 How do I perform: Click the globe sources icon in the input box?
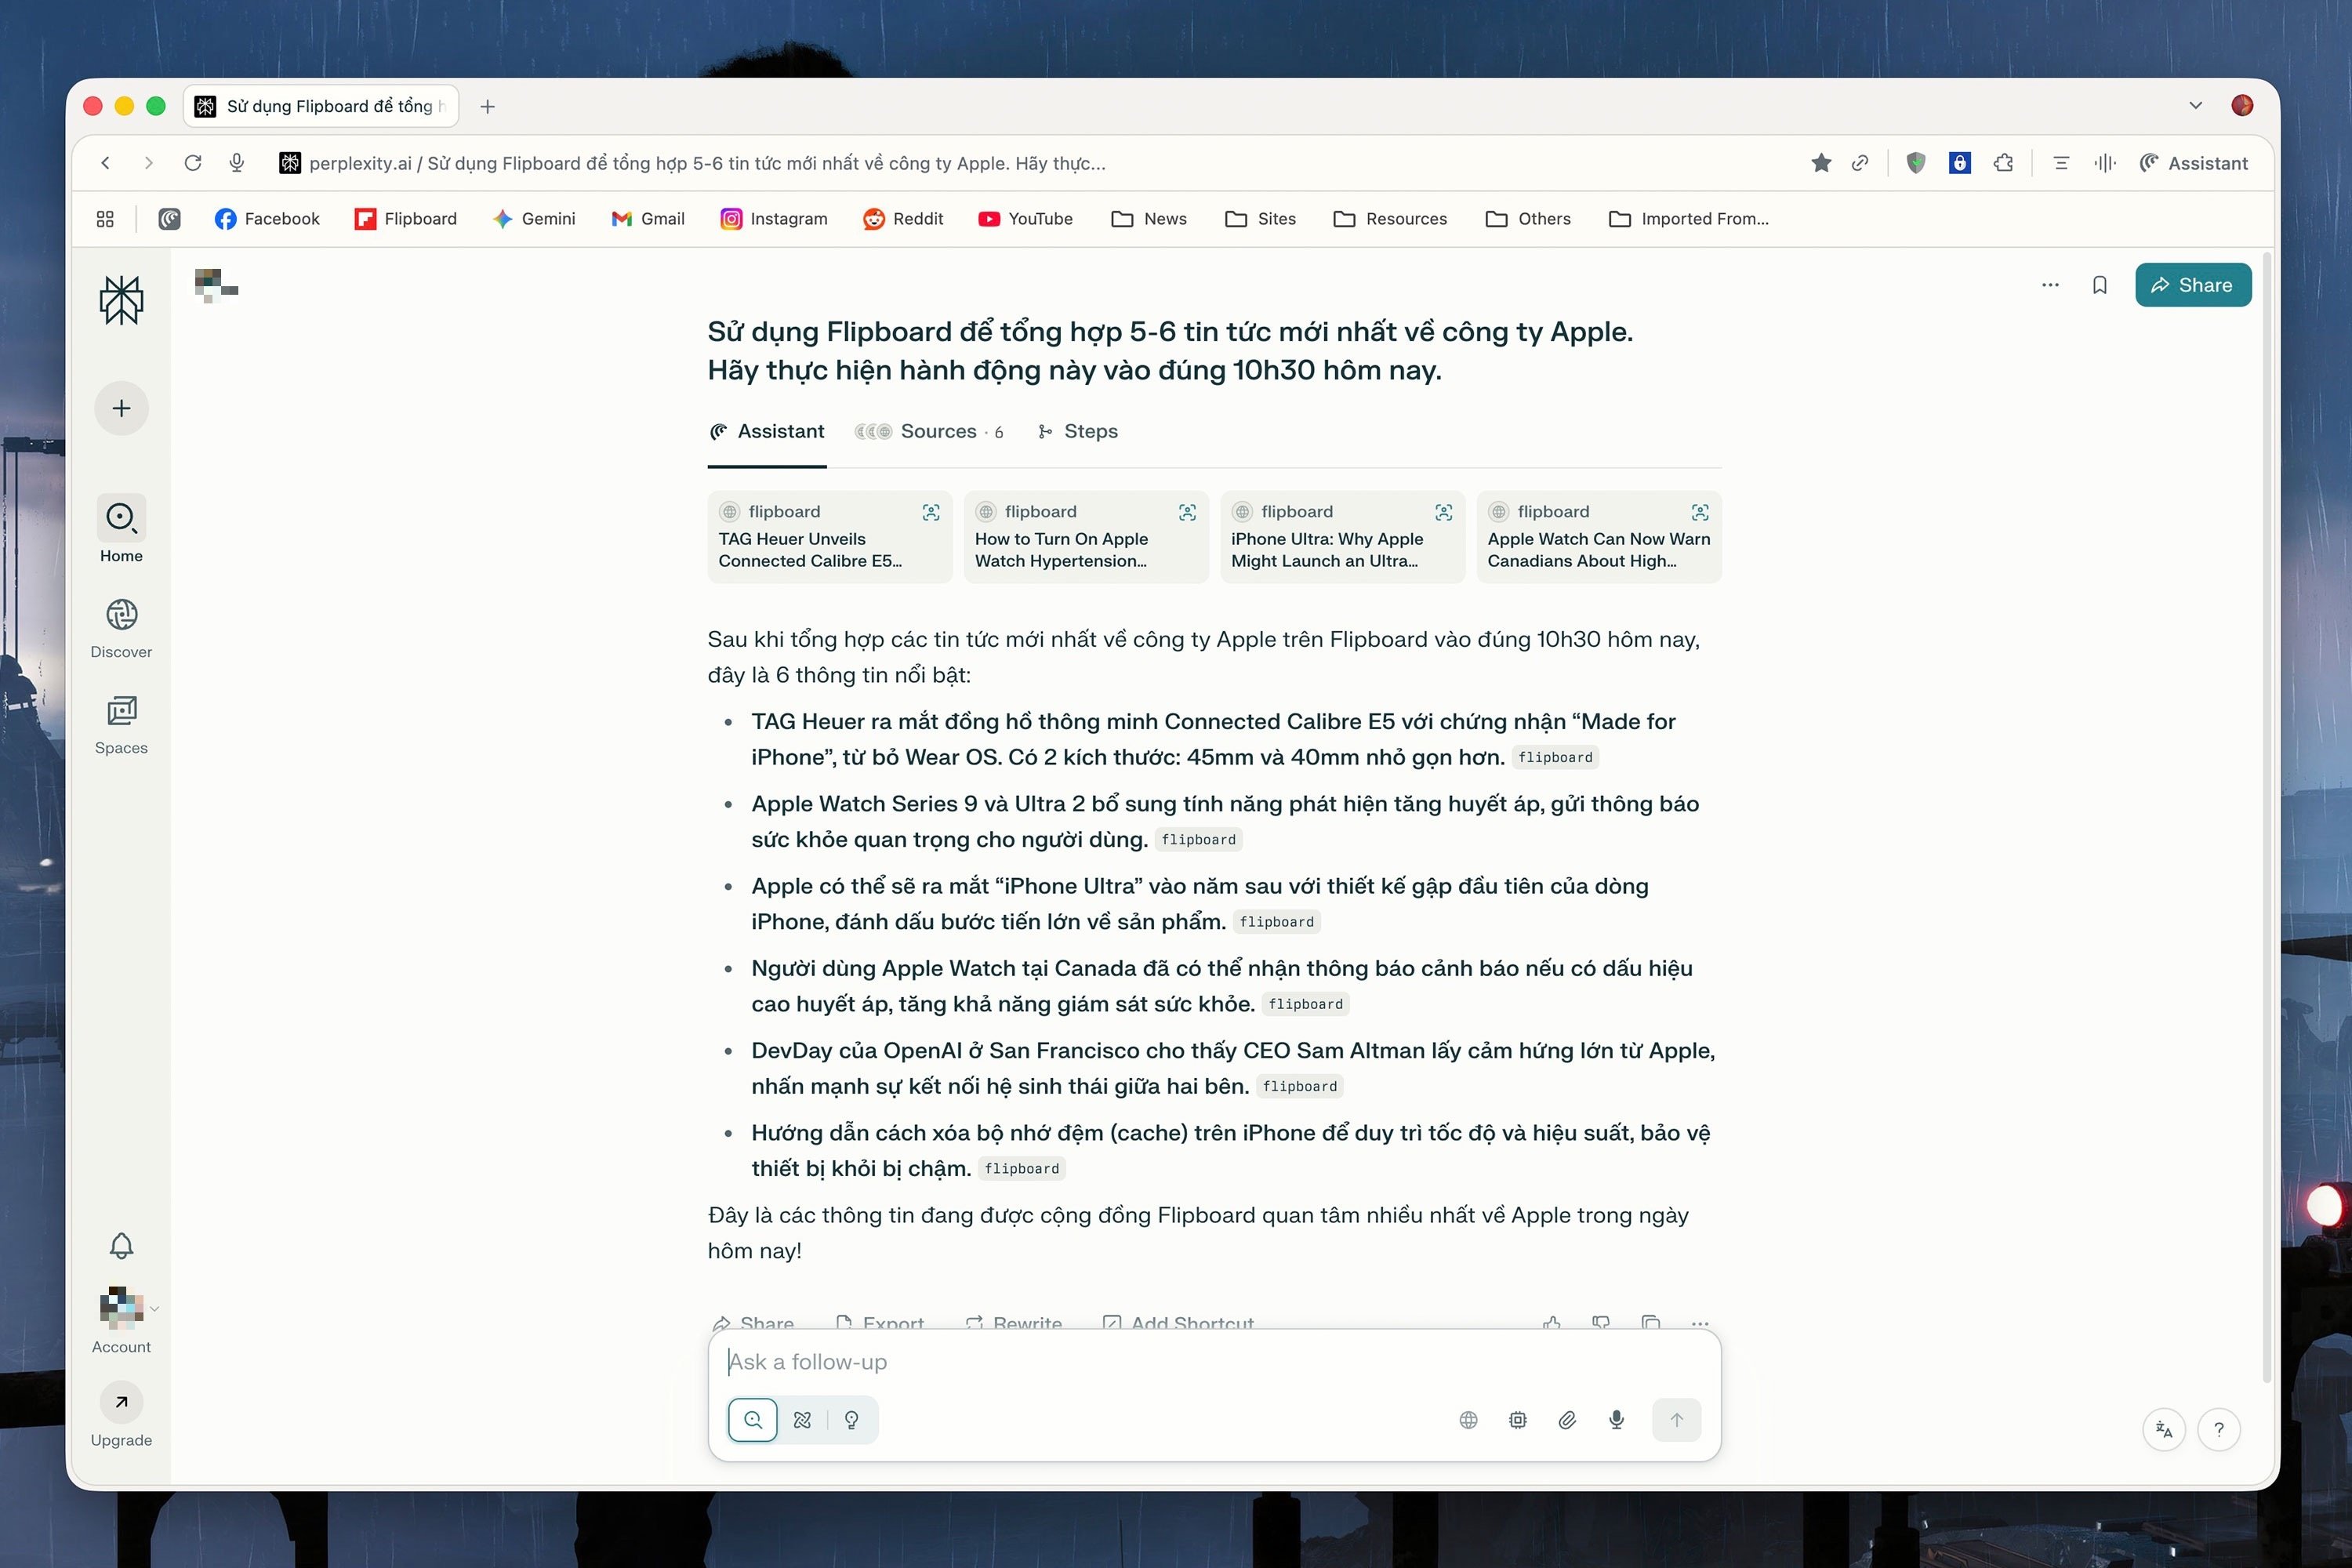[x=1468, y=1419]
